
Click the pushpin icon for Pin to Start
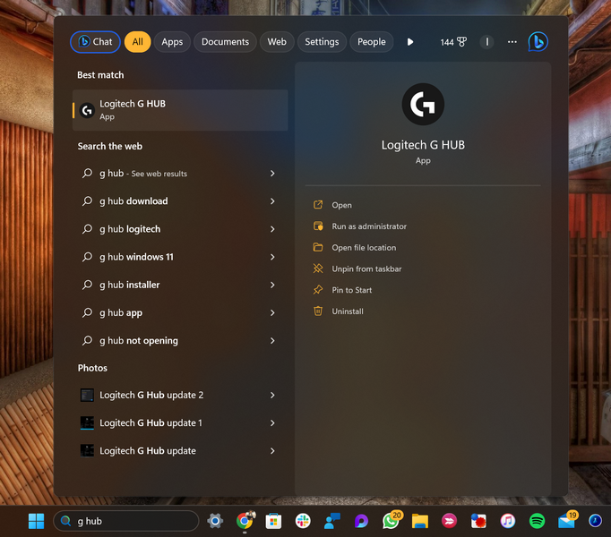pos(318,290)
